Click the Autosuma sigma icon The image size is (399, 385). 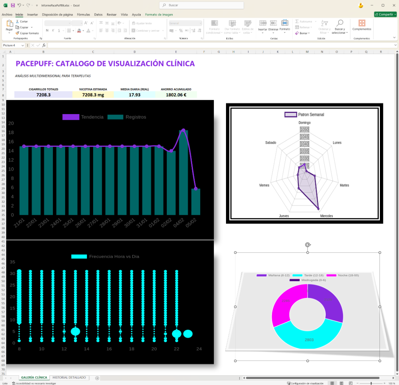(297, 21)
